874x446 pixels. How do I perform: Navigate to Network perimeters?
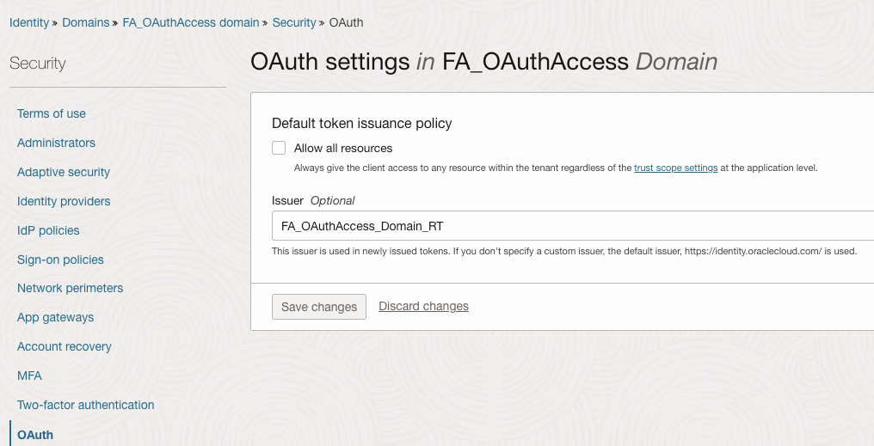[70, 288]
